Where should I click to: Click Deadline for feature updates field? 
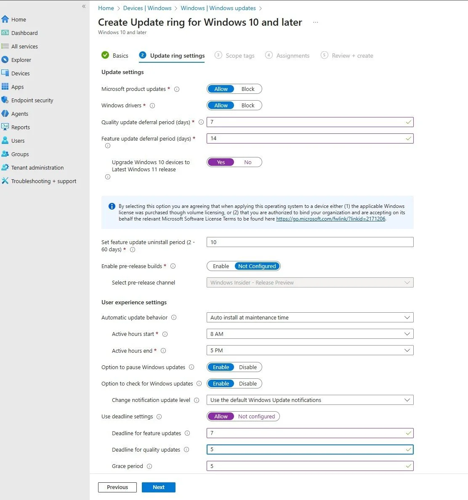(310, 433)
